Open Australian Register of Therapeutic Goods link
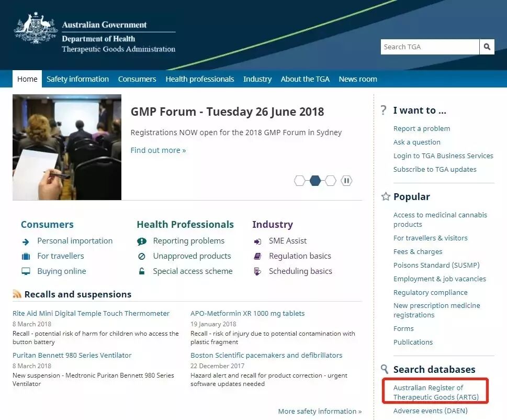This screenshot has height=420, width=507. (x=436, y=392)
